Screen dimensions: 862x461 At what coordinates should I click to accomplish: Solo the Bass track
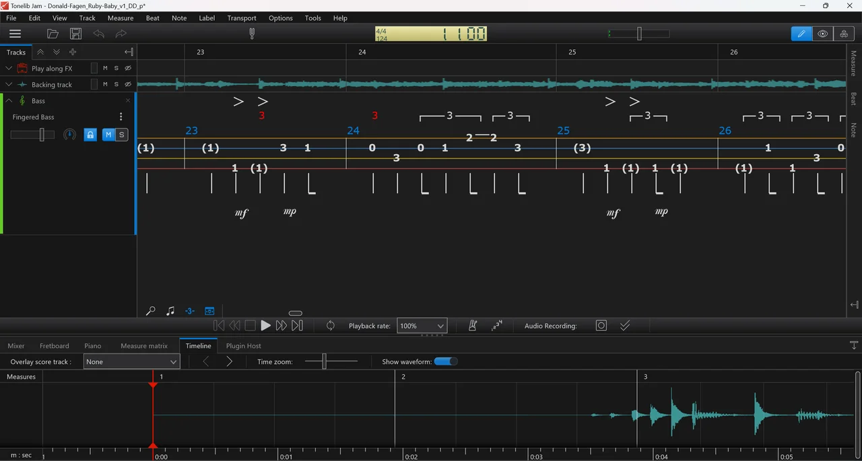(x=122, y=135)
